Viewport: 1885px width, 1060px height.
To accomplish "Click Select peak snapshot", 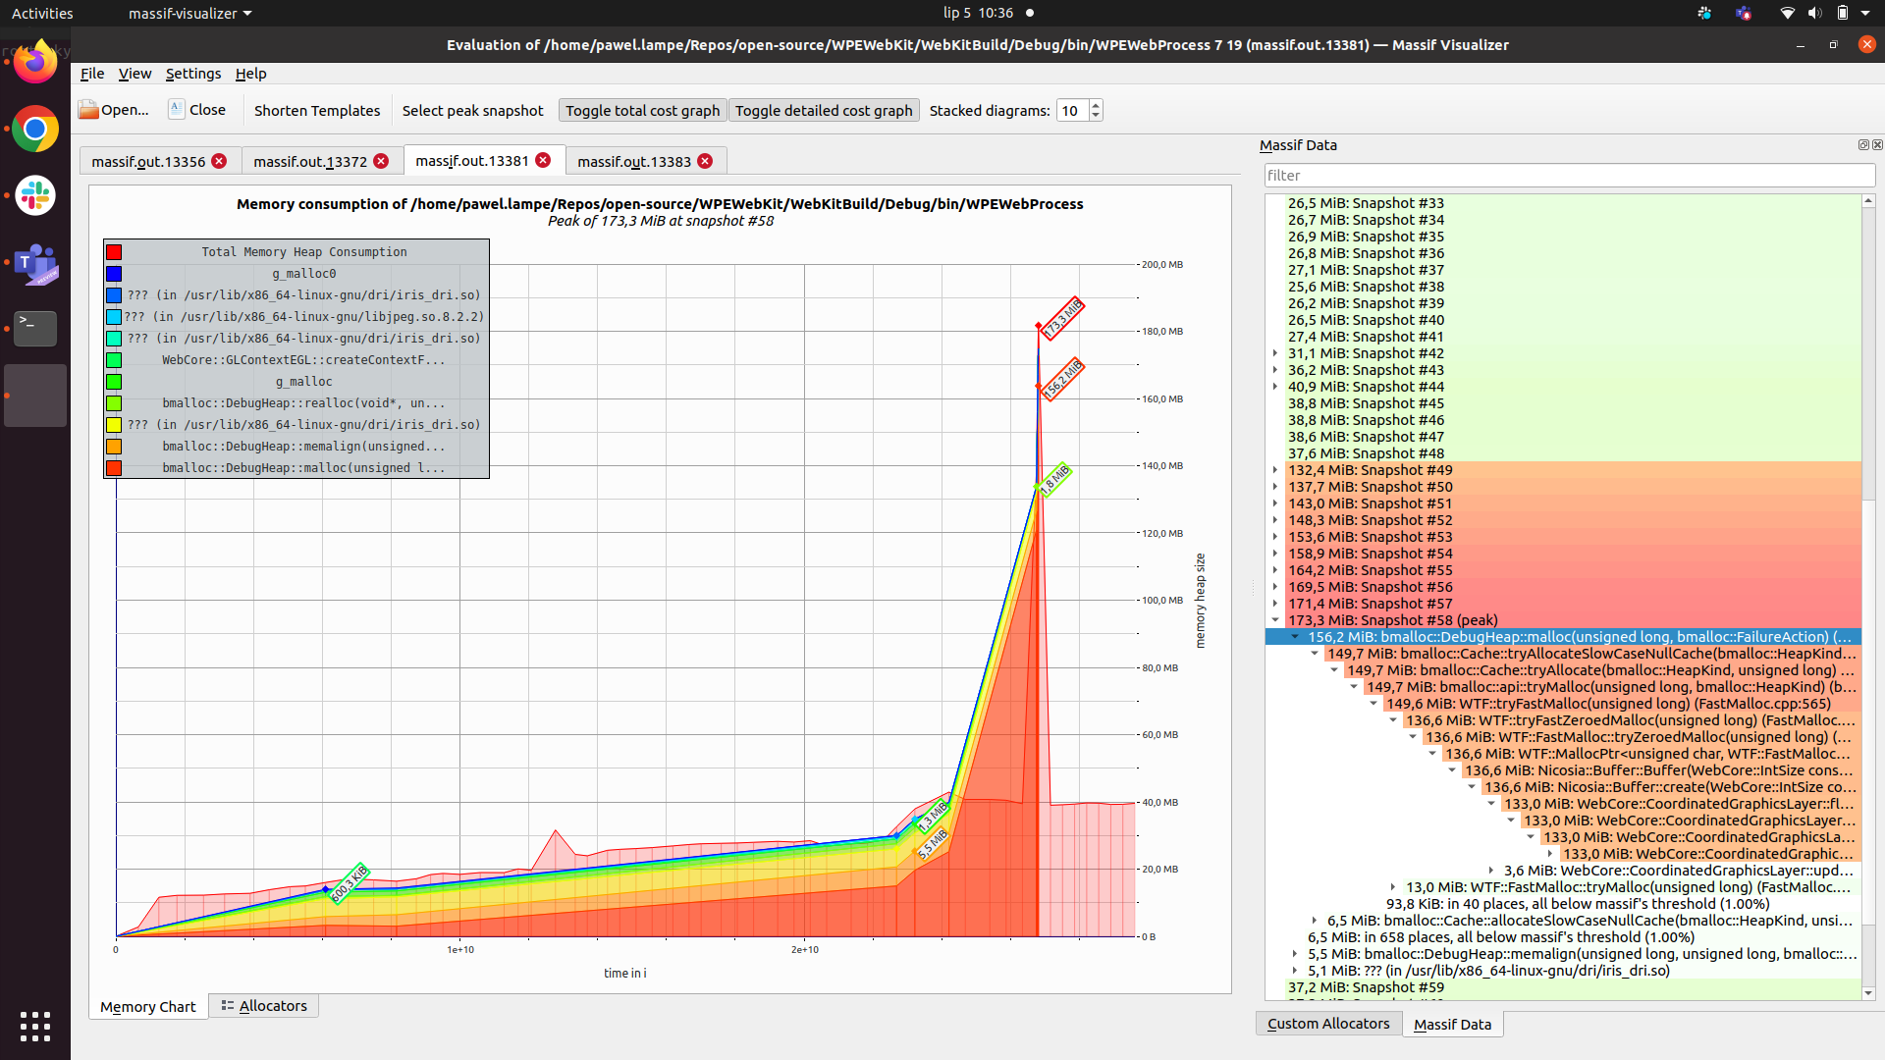I will (x=472, y=110).
